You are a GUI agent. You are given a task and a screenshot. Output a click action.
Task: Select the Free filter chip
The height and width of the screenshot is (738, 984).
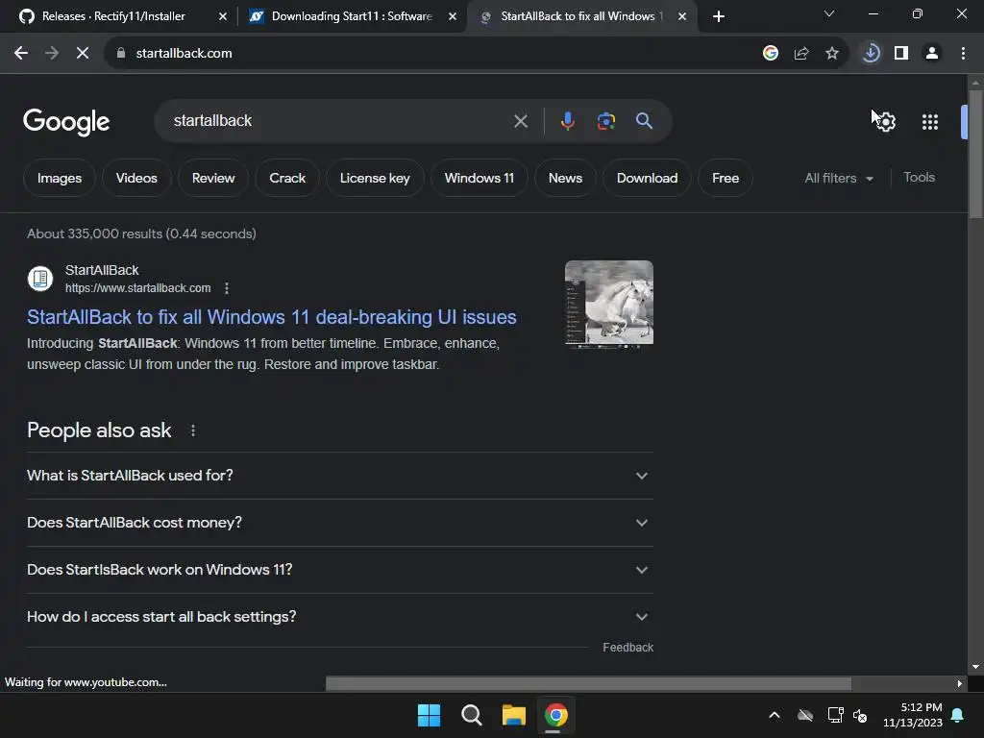726,178
